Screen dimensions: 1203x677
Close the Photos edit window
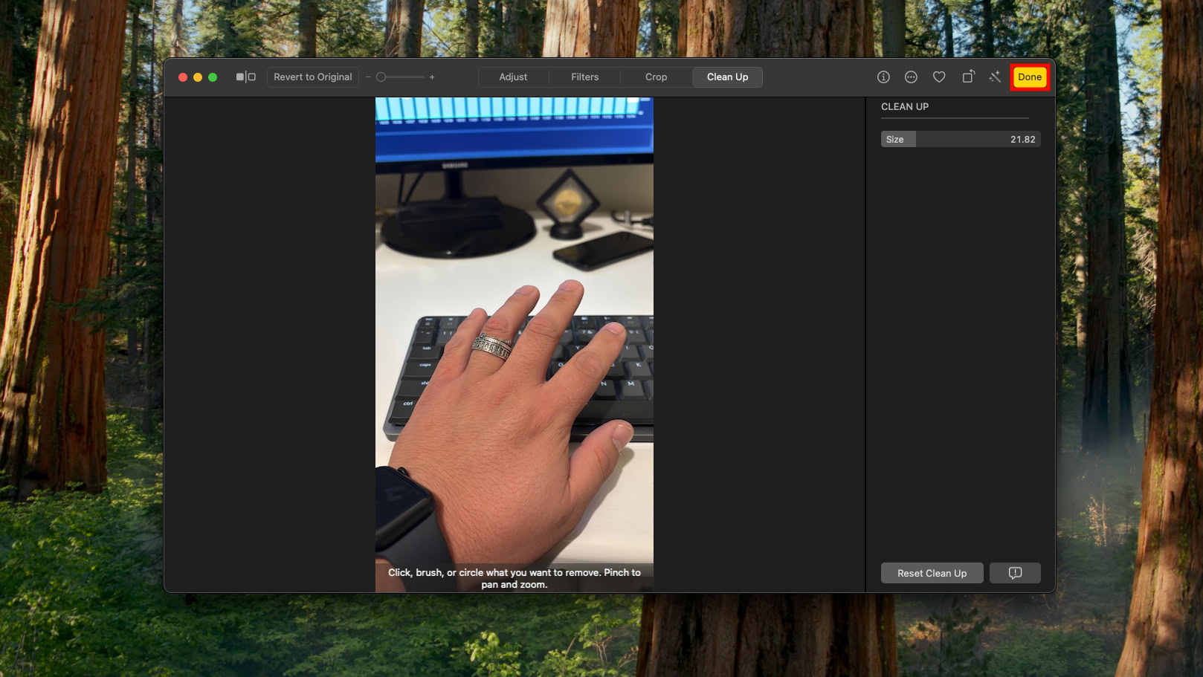point(183,77)
